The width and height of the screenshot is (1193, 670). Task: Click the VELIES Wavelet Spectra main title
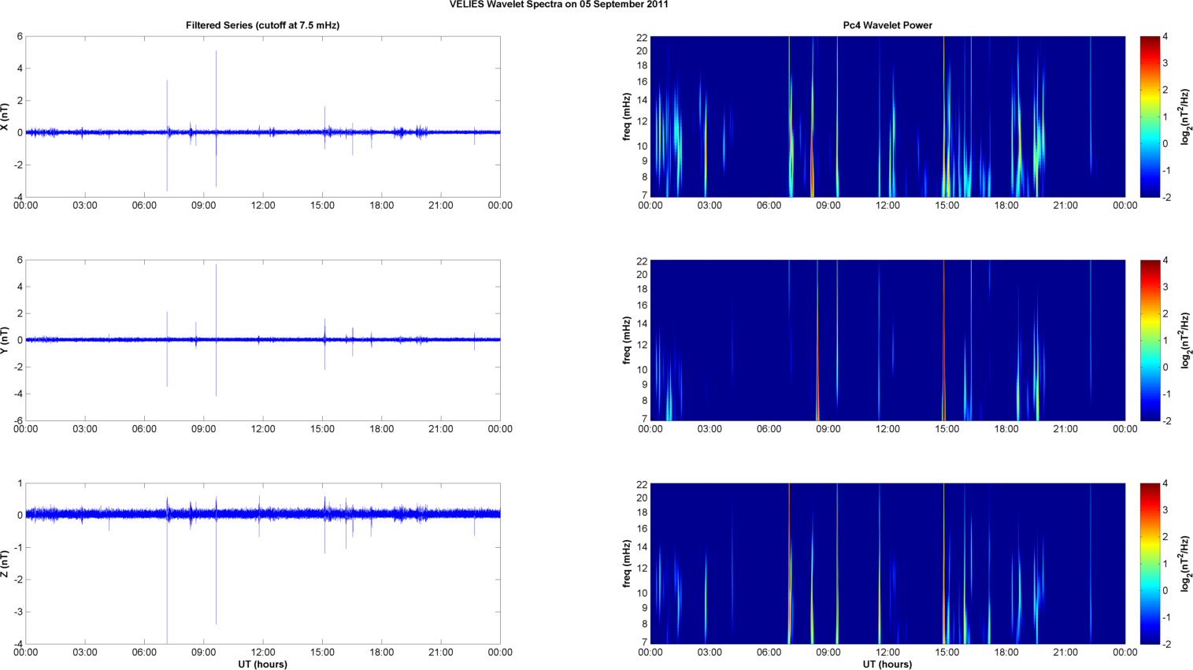tap(559, 5)
